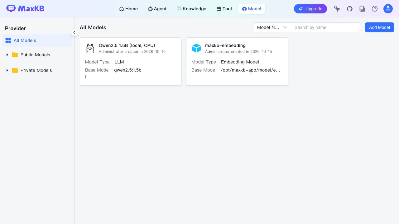The height and width of the screenshot is (224, 399).
Task: Click the blue cube icon on maxkb-embedding card
Action: (x=196, y=48)
